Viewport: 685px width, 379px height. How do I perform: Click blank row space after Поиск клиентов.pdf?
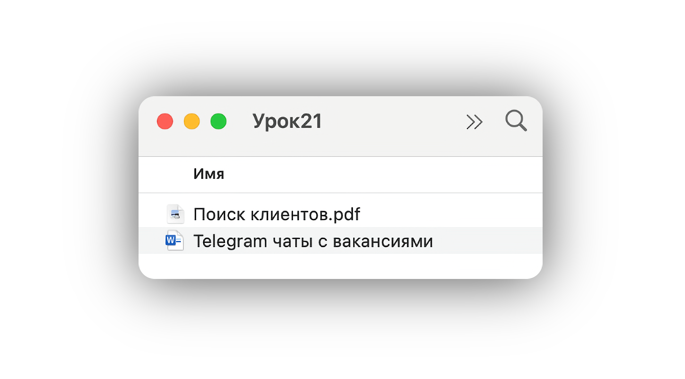coord(449,214)
